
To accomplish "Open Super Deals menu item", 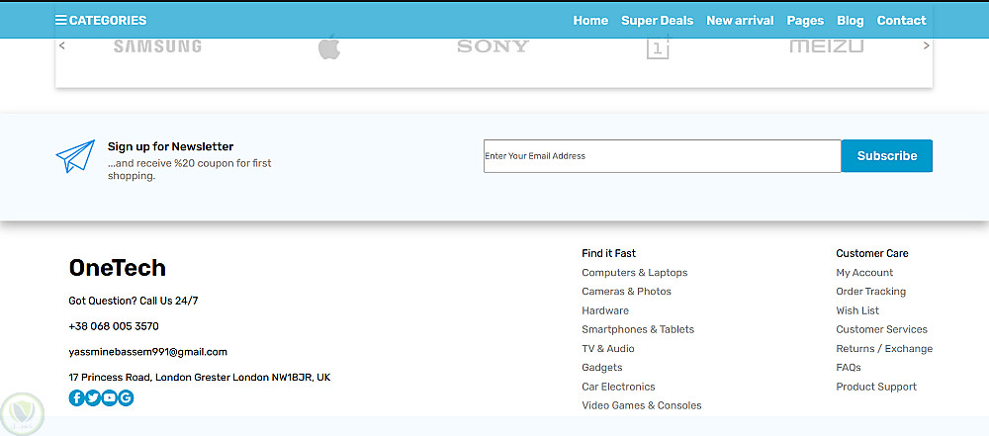I will click(658, 20).
